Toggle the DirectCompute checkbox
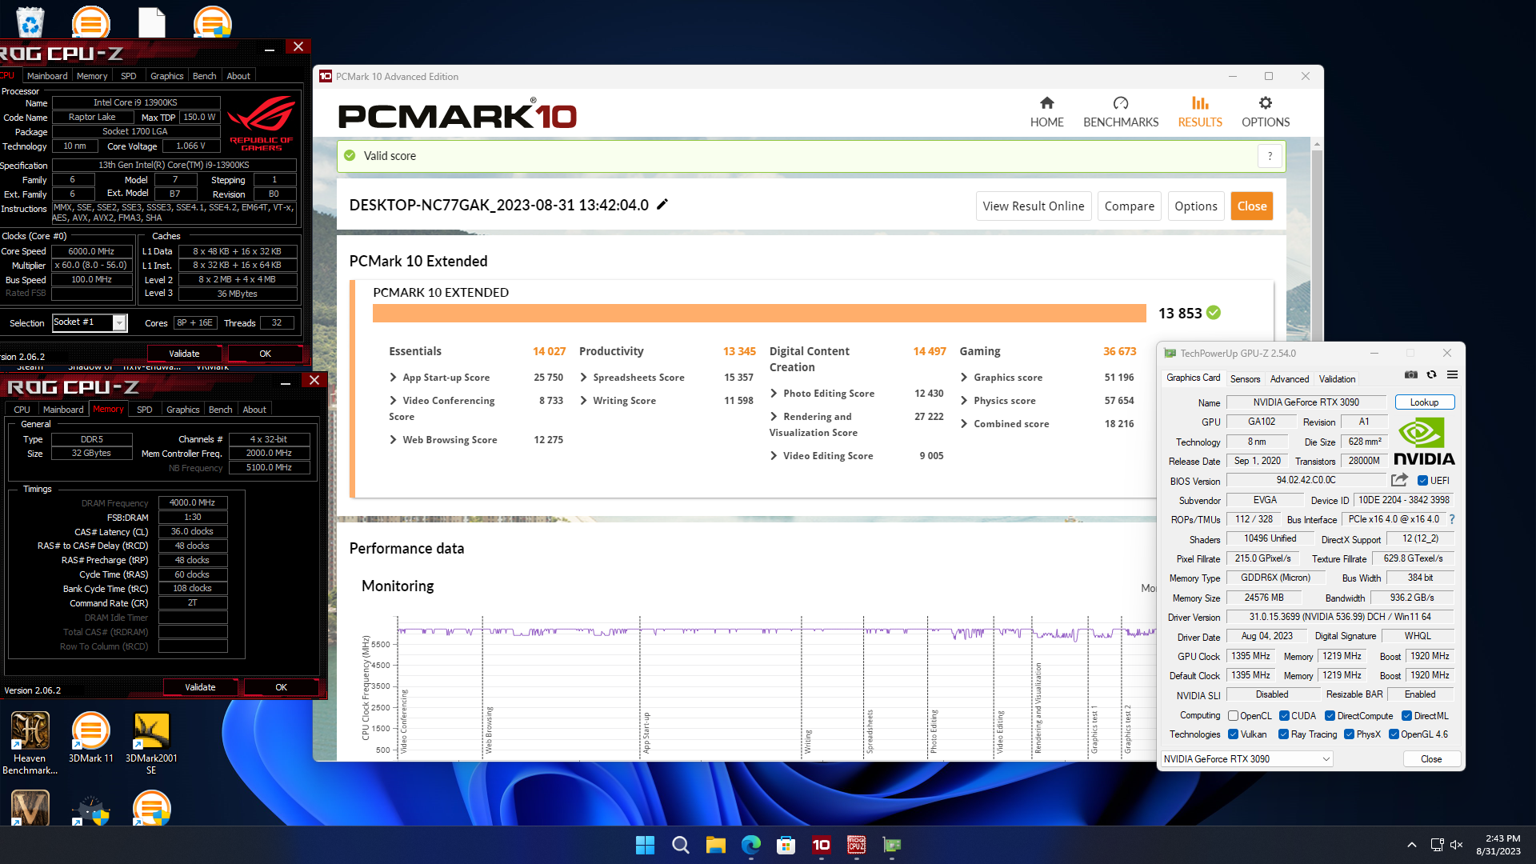 1330,716
